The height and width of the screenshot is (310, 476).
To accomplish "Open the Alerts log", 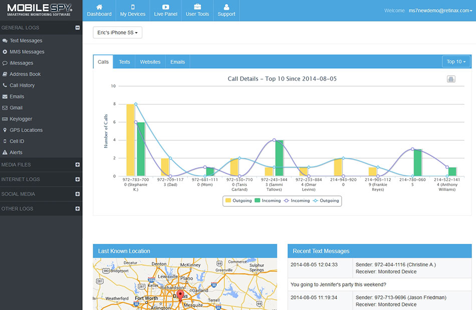I will tap(16, 152).
